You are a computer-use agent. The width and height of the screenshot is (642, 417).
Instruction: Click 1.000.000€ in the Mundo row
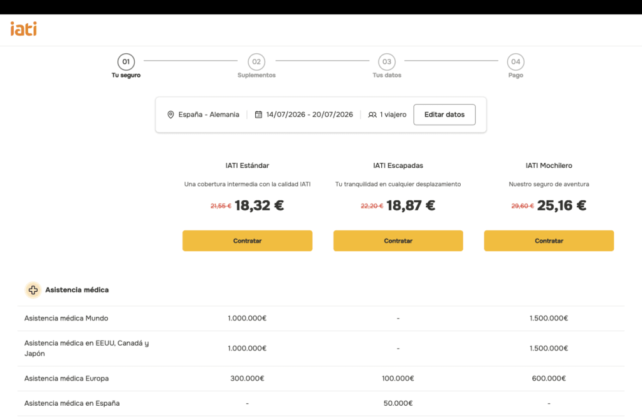pos(247,318)
